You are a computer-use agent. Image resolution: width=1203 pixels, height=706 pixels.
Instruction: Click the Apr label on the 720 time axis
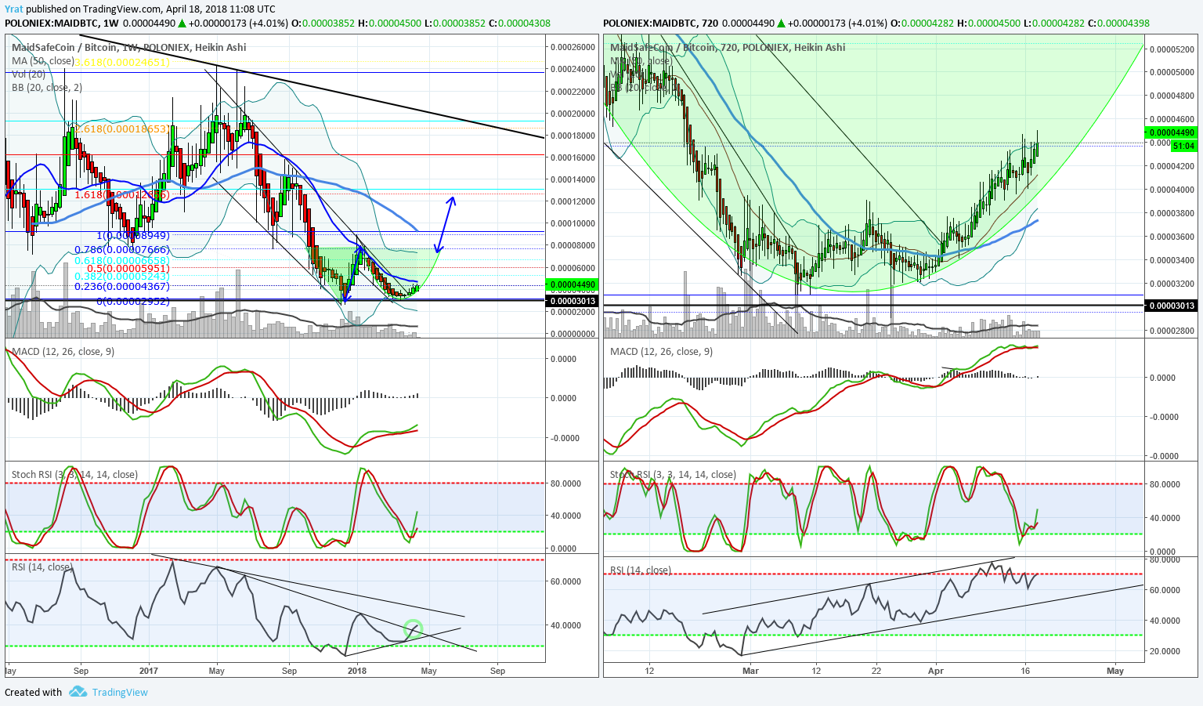(x=935, y=671)
